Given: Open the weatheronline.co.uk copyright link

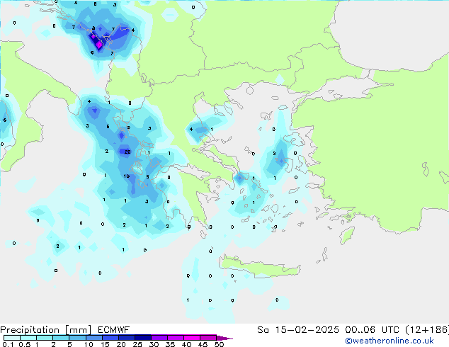Looking at the screenshot, I should click(x=390, y=341).
